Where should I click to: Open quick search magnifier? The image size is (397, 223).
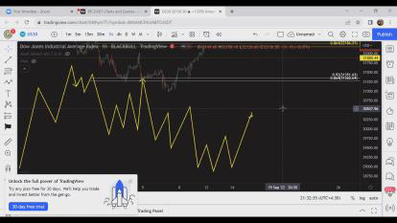(331, 34)
